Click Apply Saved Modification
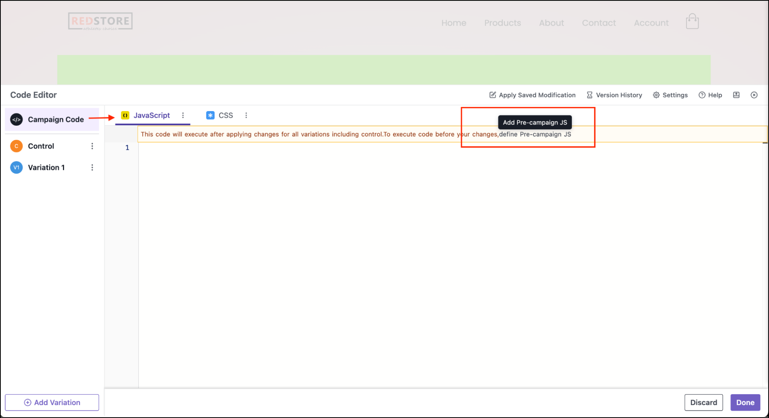This screenshot has width=769, height=418. (532, 95)
